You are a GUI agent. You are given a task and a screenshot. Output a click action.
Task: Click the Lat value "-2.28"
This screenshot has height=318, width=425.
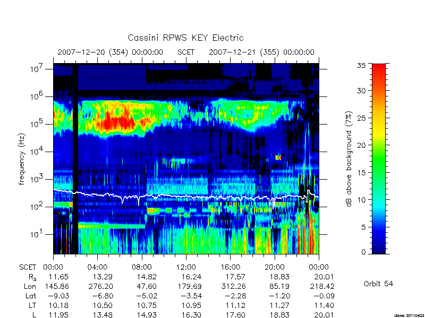click(x=235, y=296)
